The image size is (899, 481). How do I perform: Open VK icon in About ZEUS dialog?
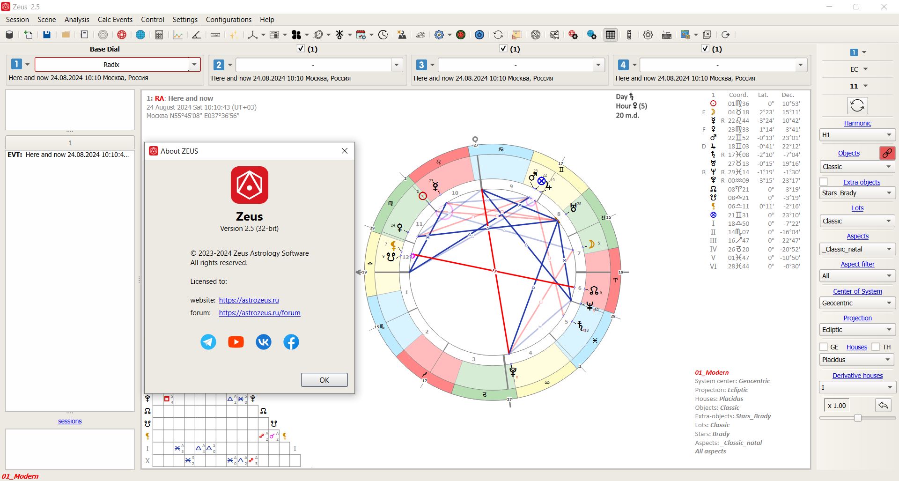click(x=264, y=342)
